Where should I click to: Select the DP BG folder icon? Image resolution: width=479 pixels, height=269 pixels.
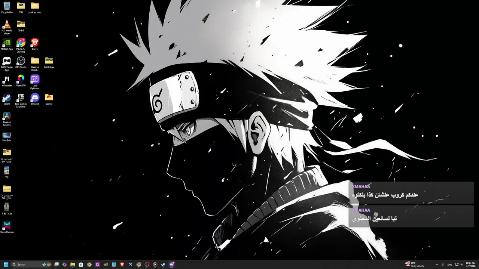(21, 26)
